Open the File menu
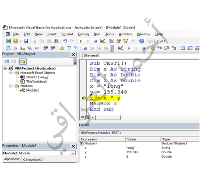The height and width of the screenshot is (178, 202). pyautogui.click(x=16, y=34)
